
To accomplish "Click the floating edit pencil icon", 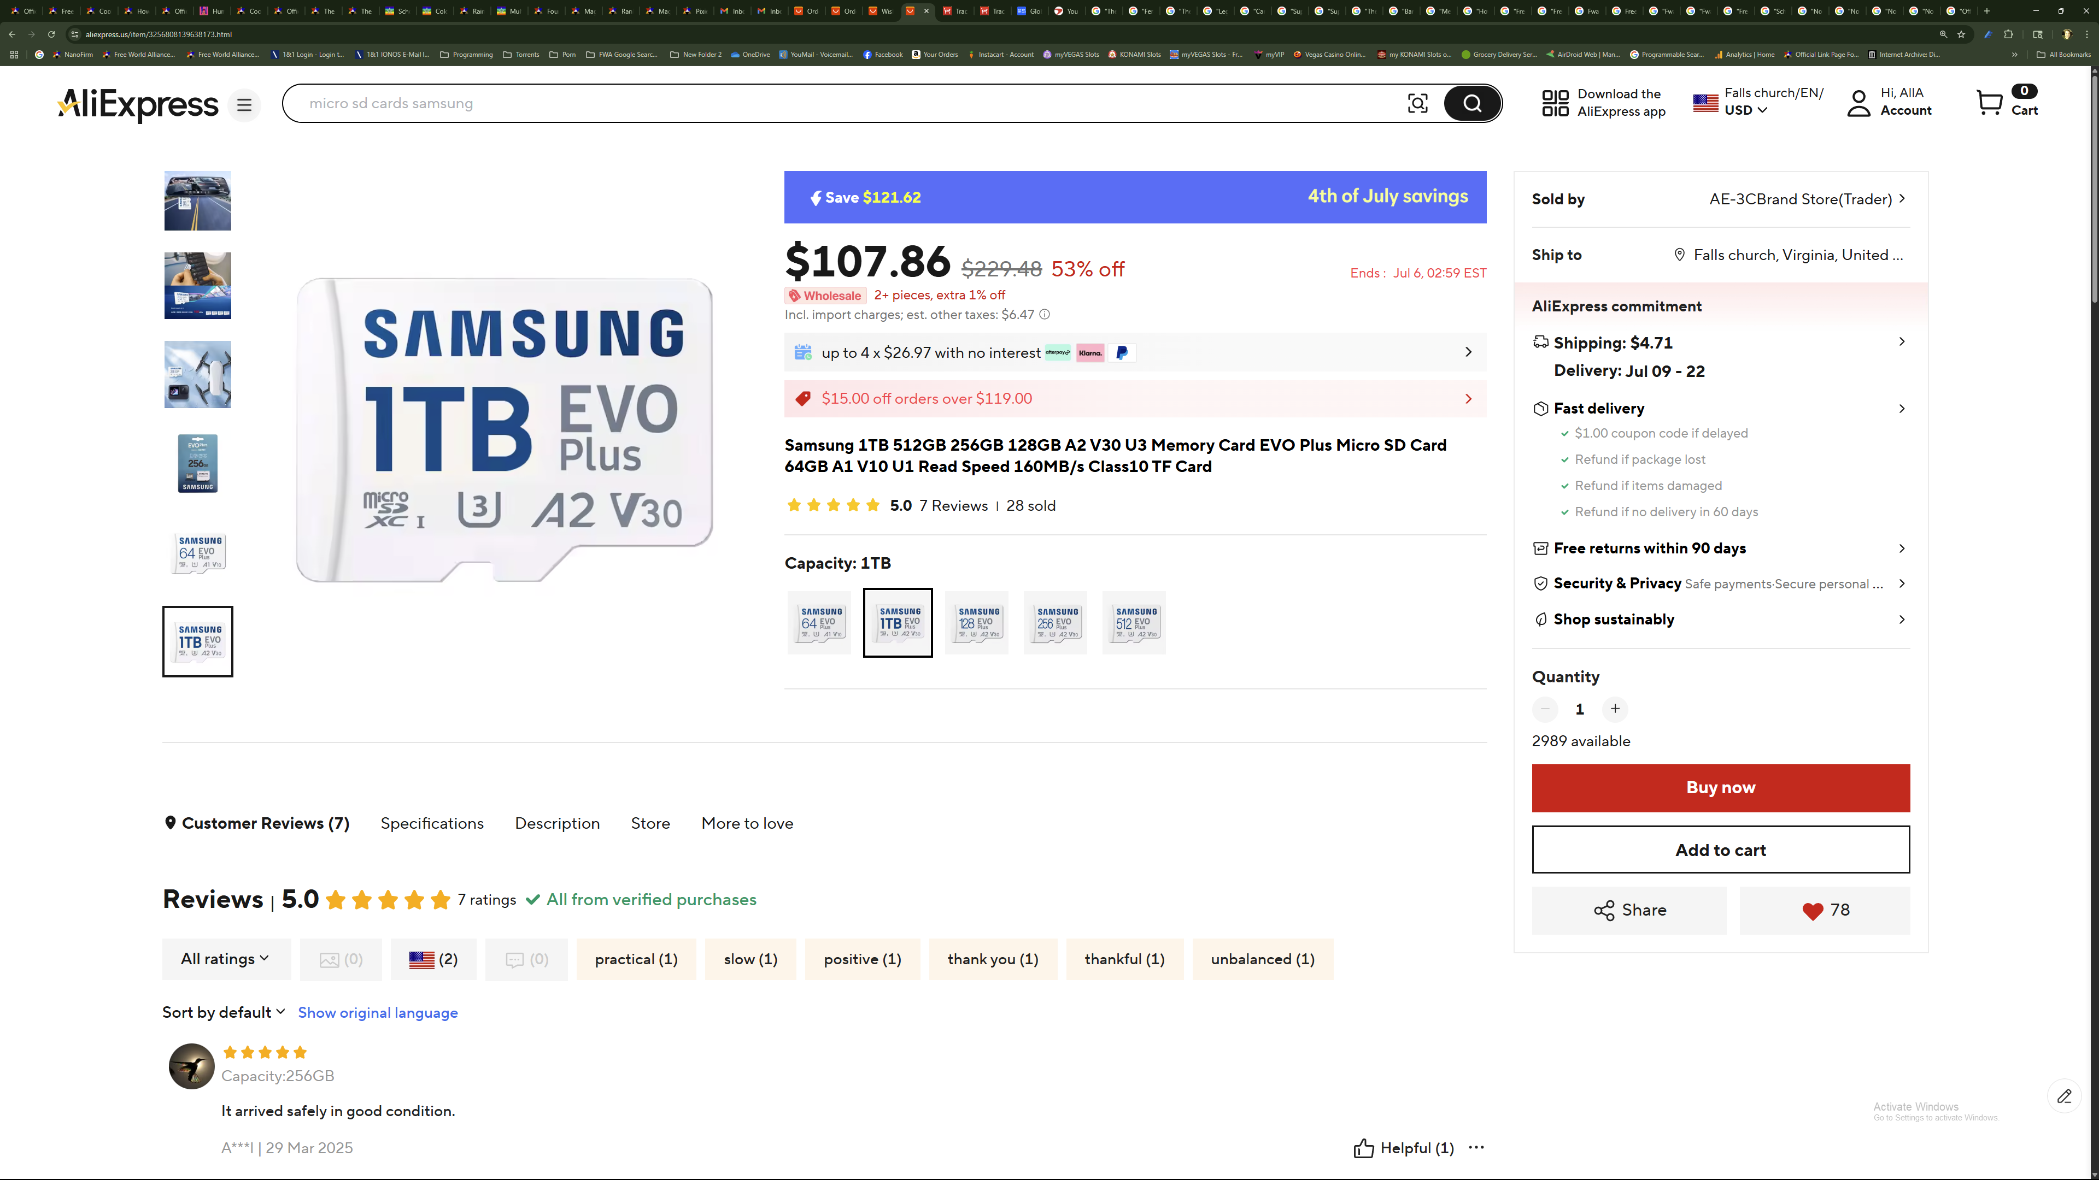I will pyautogui.click(x=2064, y=1096).
